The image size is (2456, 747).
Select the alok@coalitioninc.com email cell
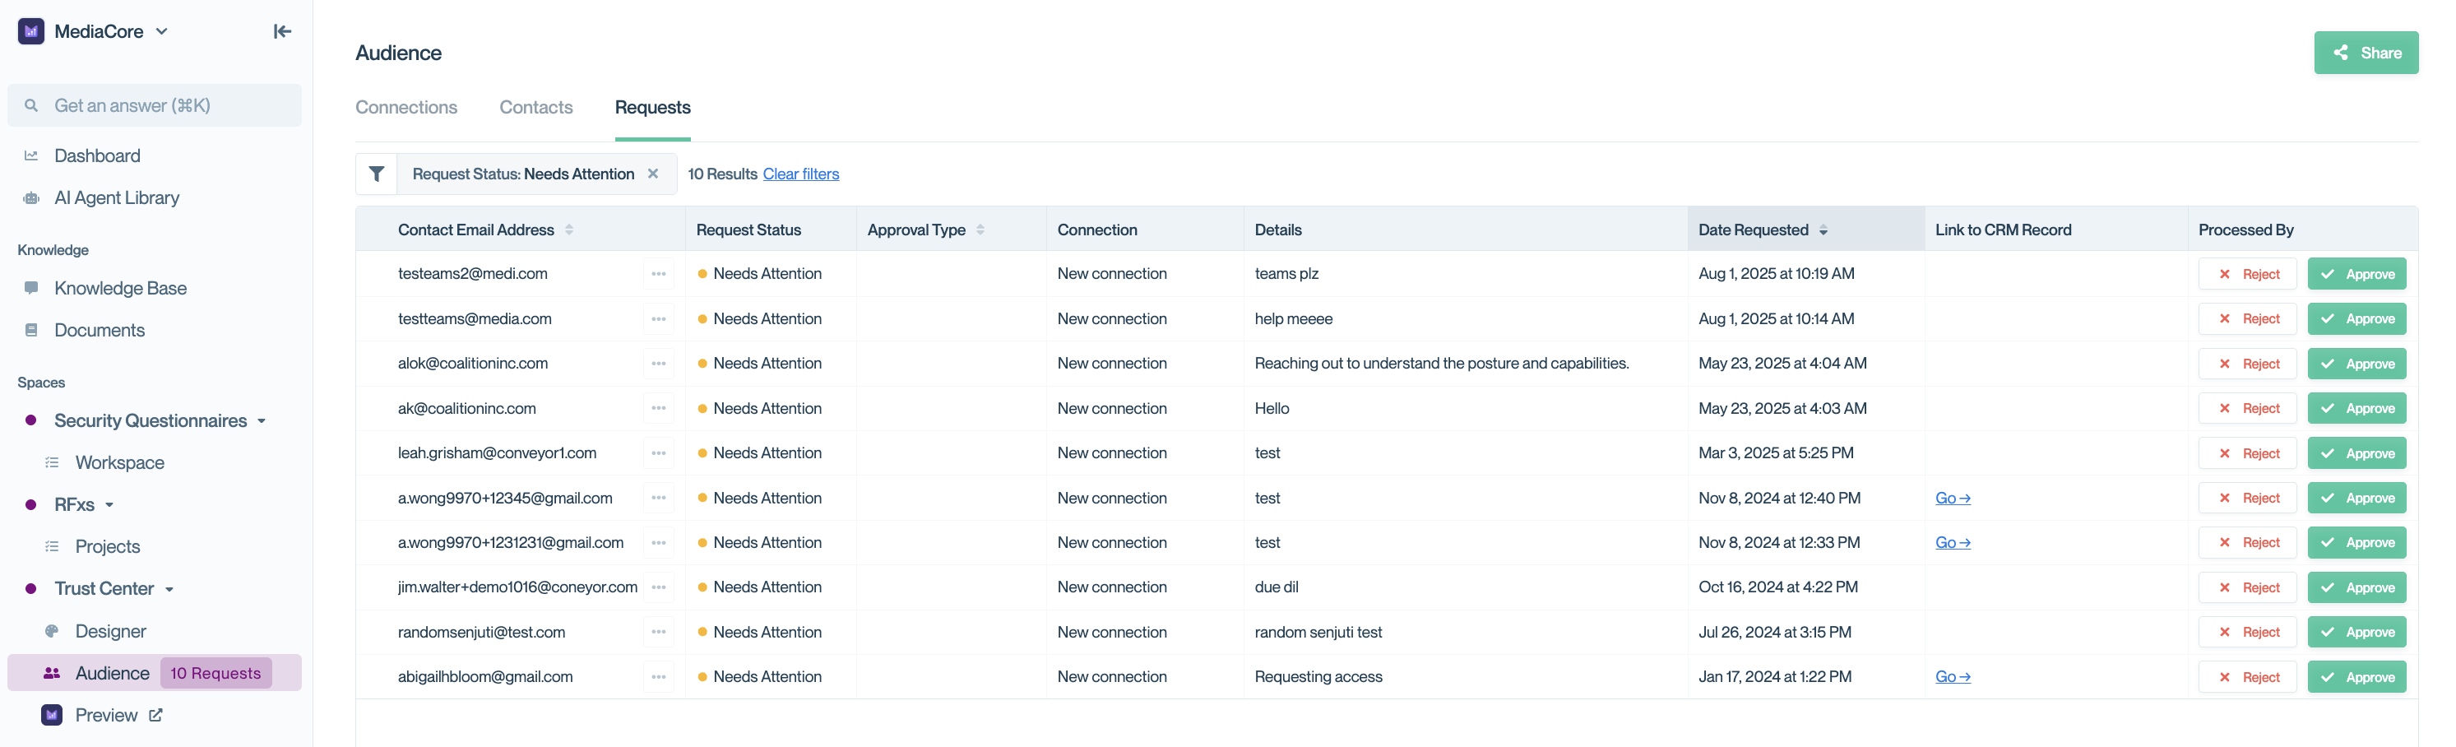(x=473, y=364)
